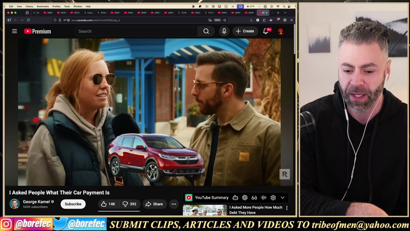Click inside the YouTube Search field

(136, 31)
